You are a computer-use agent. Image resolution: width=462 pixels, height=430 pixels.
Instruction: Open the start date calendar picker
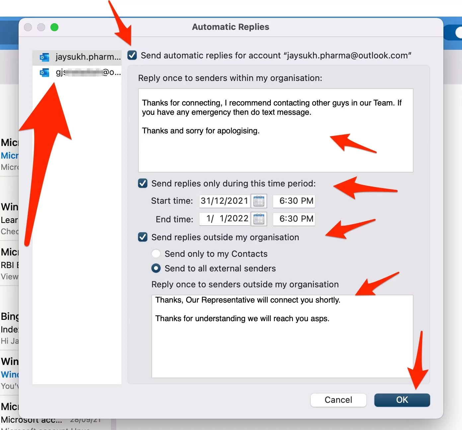tap(259, 201)
